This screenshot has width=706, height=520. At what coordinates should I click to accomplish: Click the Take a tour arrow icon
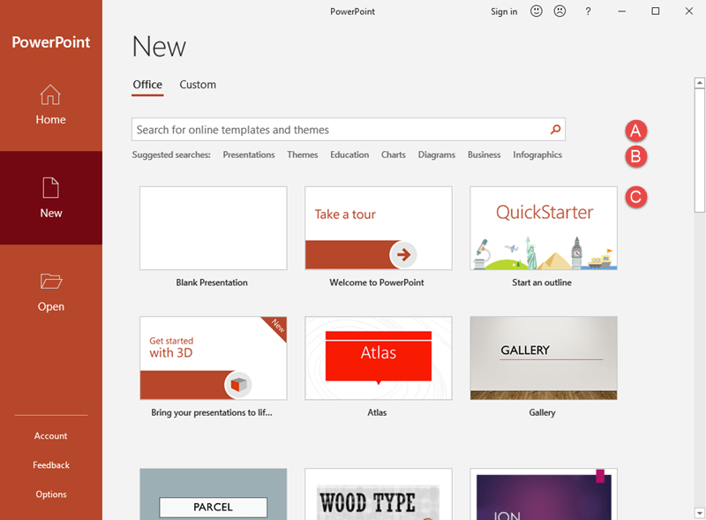pyautogui.click(x=404, y=254)
